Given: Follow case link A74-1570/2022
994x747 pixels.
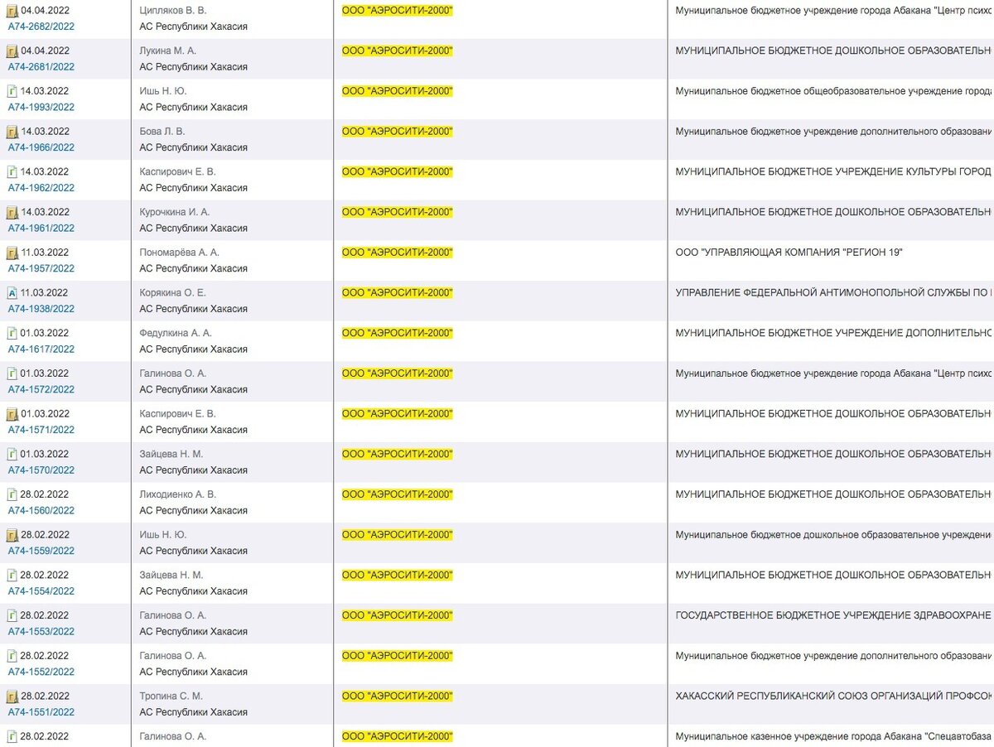Looking at the screenshot, I should click(41, 470).
